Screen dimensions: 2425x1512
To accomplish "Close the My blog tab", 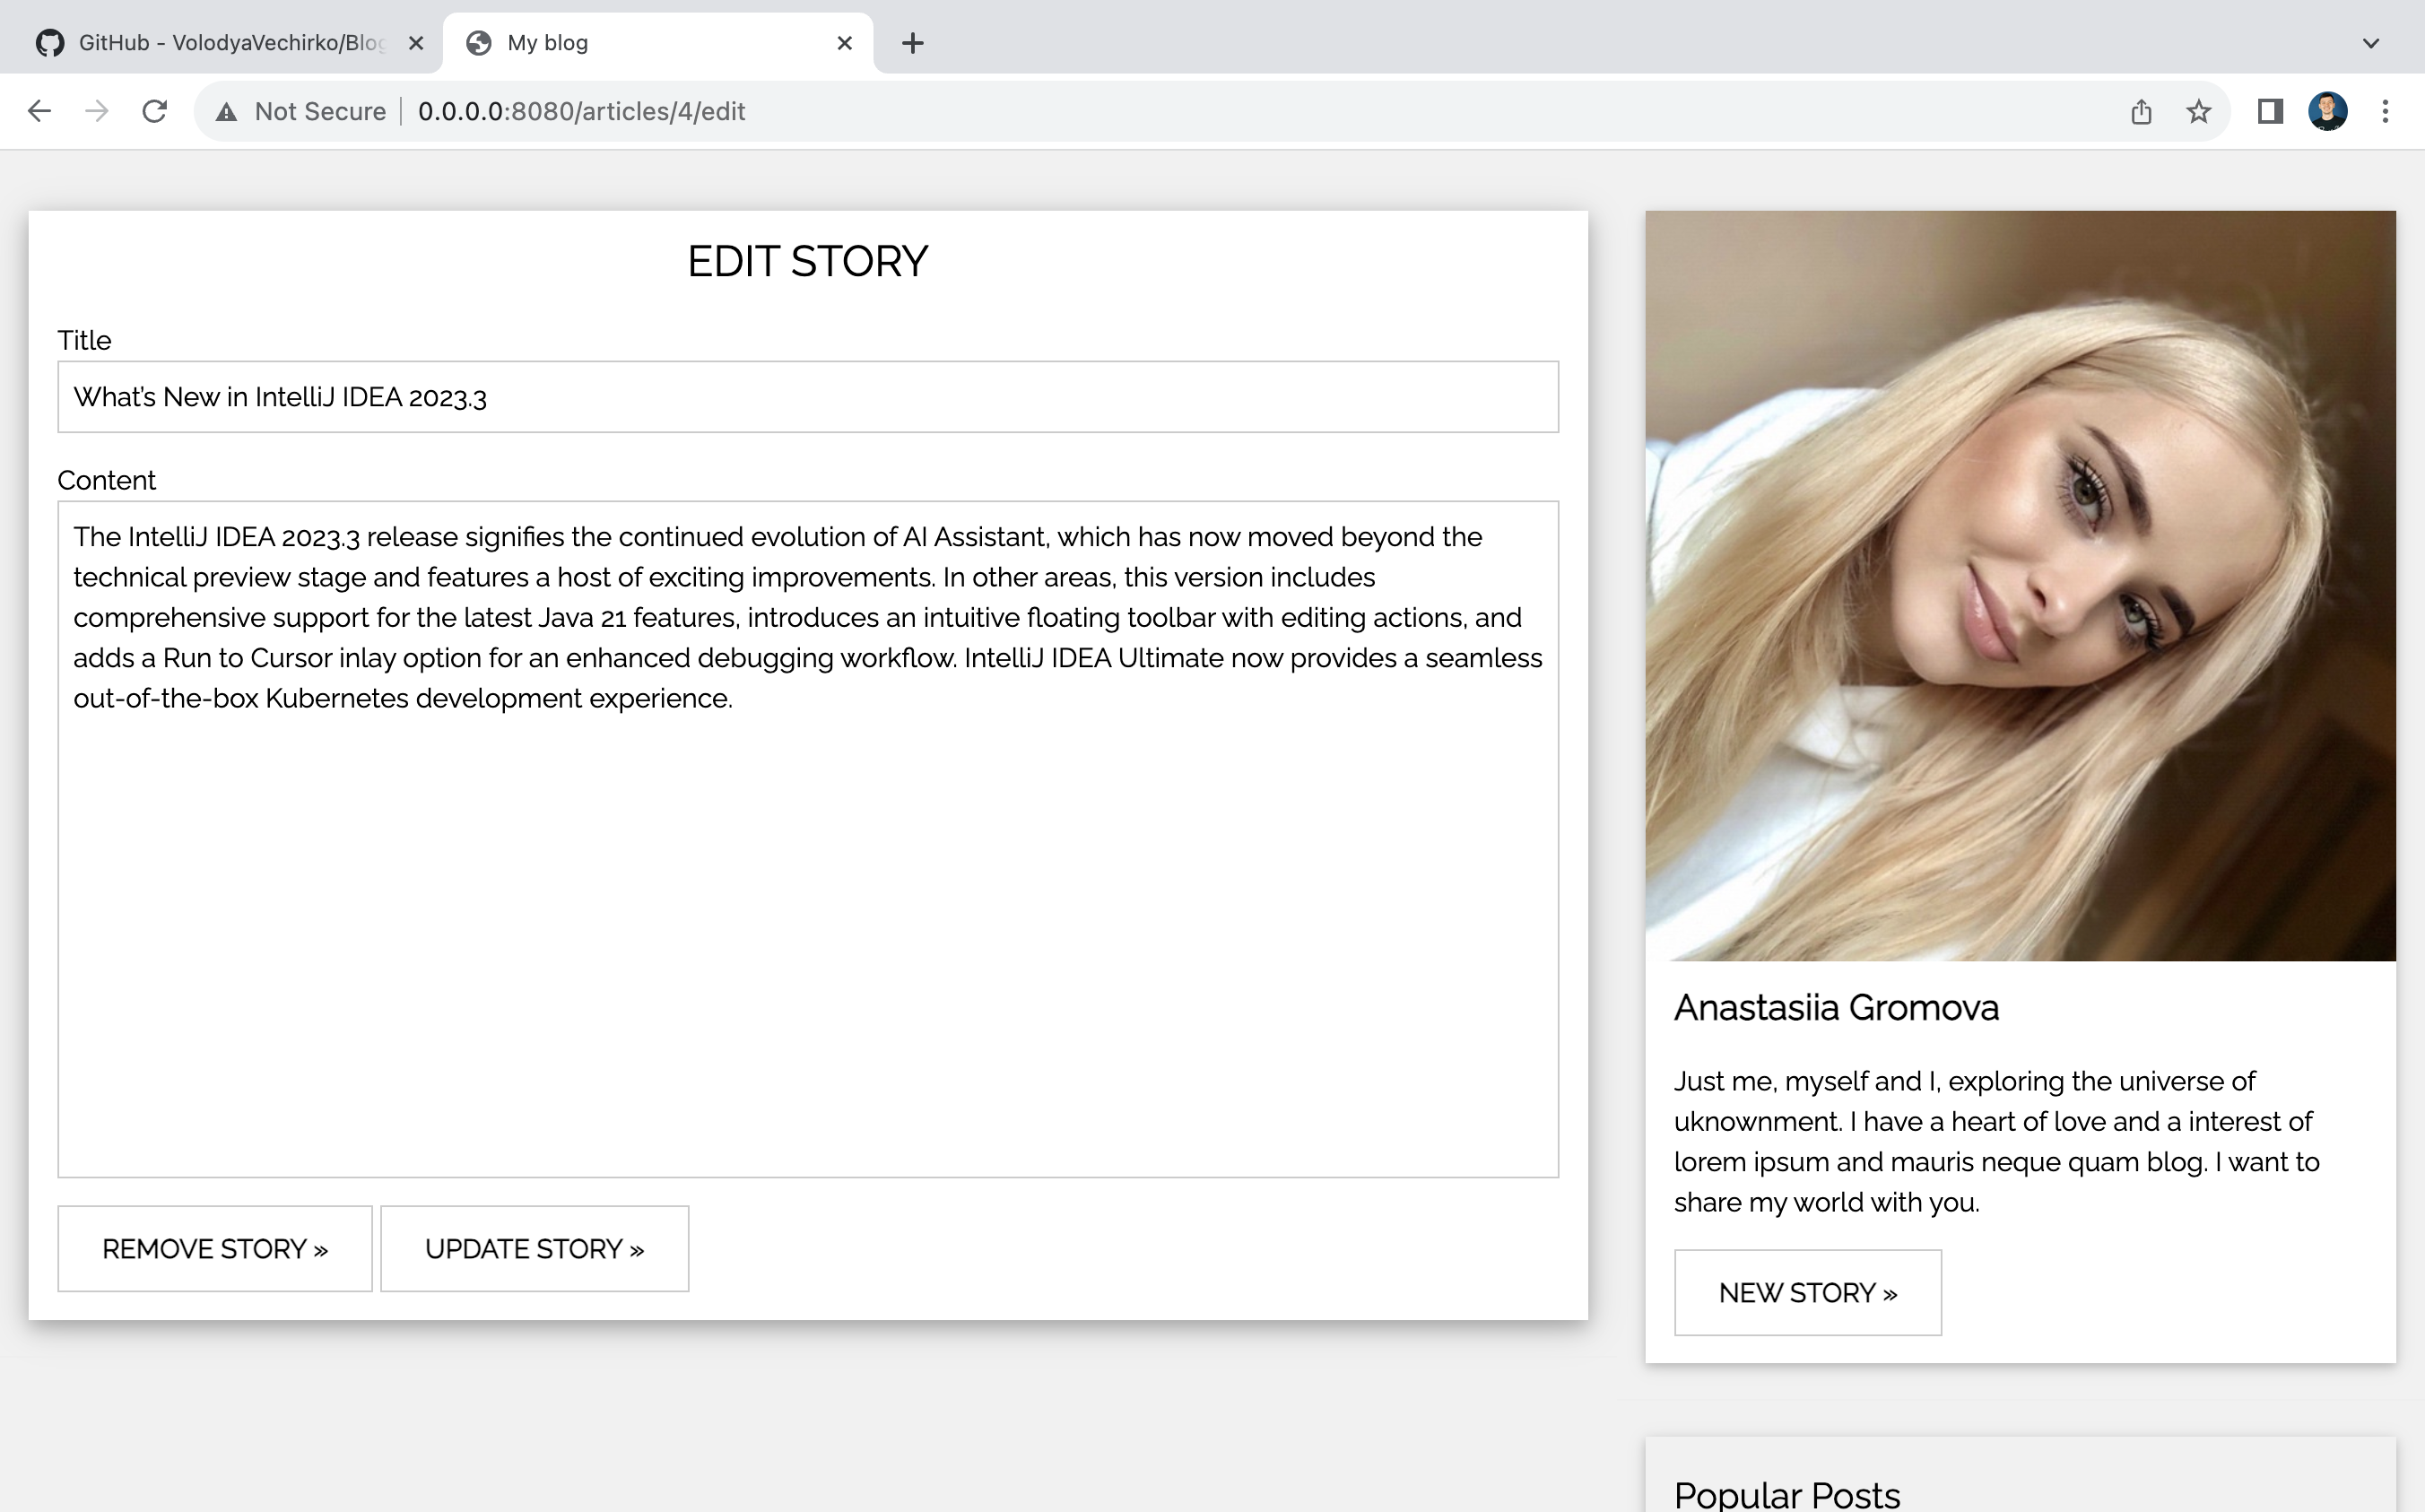I will 844,43.
